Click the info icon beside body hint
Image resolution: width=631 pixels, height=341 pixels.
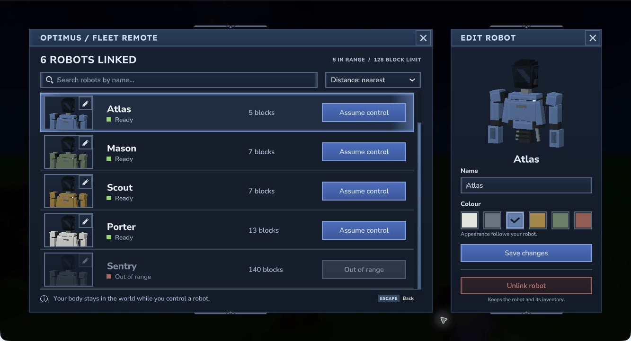44,298
